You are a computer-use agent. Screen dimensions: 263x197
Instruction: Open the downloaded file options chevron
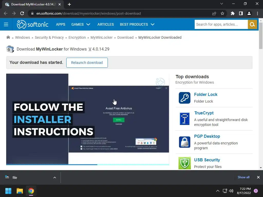click(x=55, y=178)
